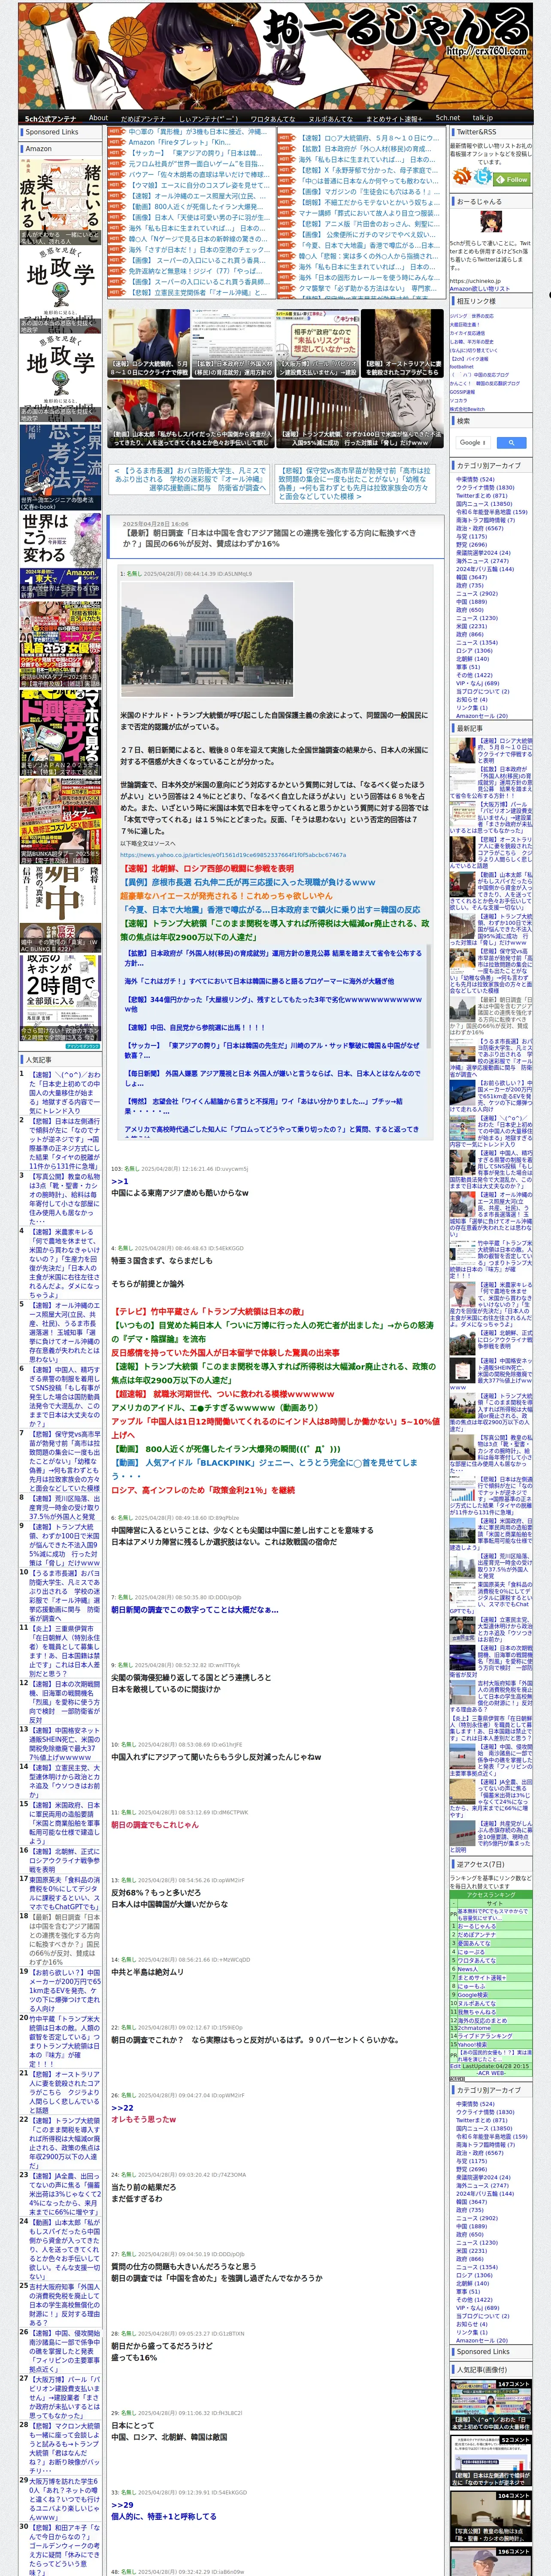Open 5ch公式アンテナ in the top navigation
This screenshot has width=551, height=2576.
50,118
